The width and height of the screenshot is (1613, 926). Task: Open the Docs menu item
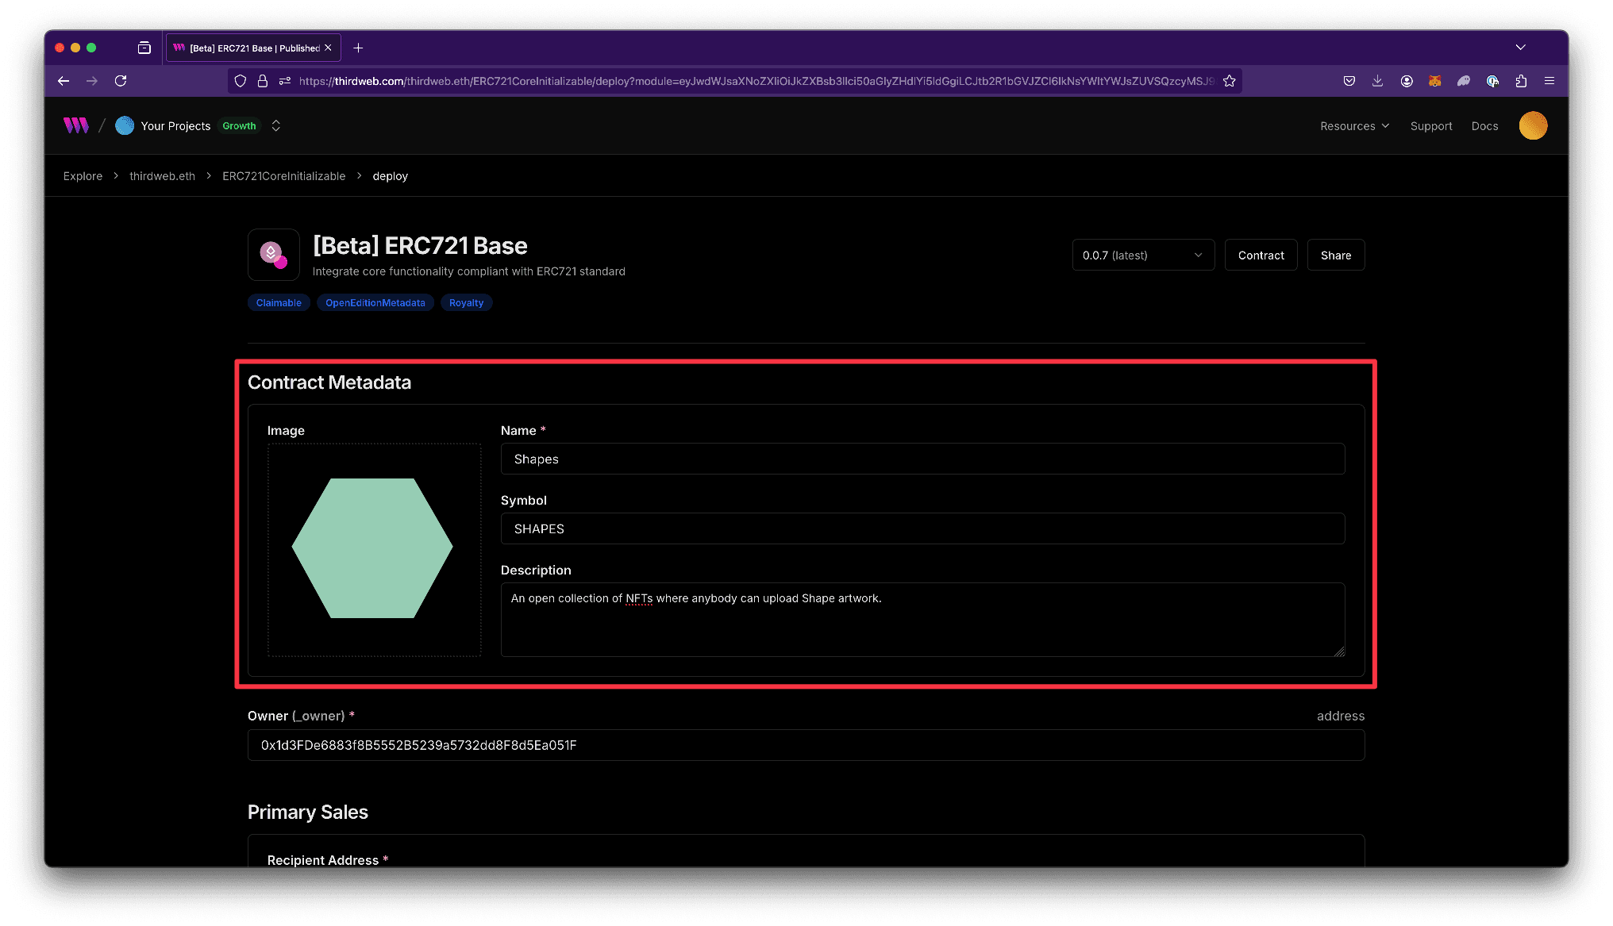(1484, 125)
